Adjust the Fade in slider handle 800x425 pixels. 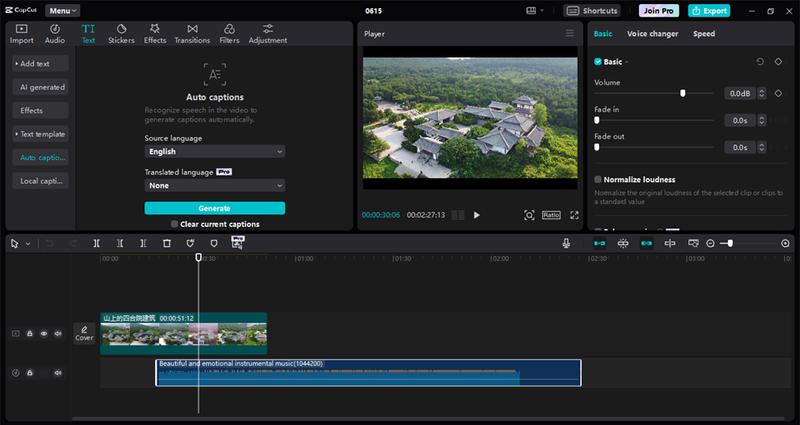click(x=597, y=121)
